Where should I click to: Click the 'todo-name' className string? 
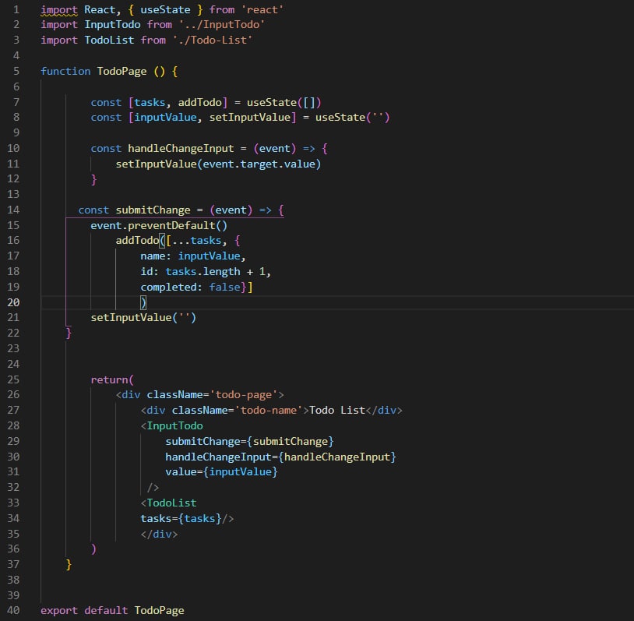coord(269,410)
